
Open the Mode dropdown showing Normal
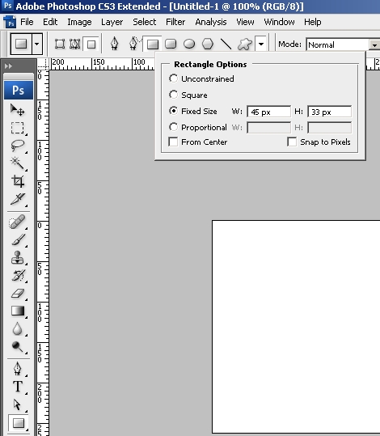343,44
